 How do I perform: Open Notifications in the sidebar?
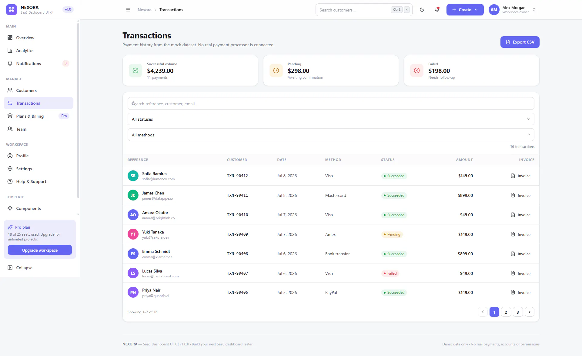tap(38, 64)
